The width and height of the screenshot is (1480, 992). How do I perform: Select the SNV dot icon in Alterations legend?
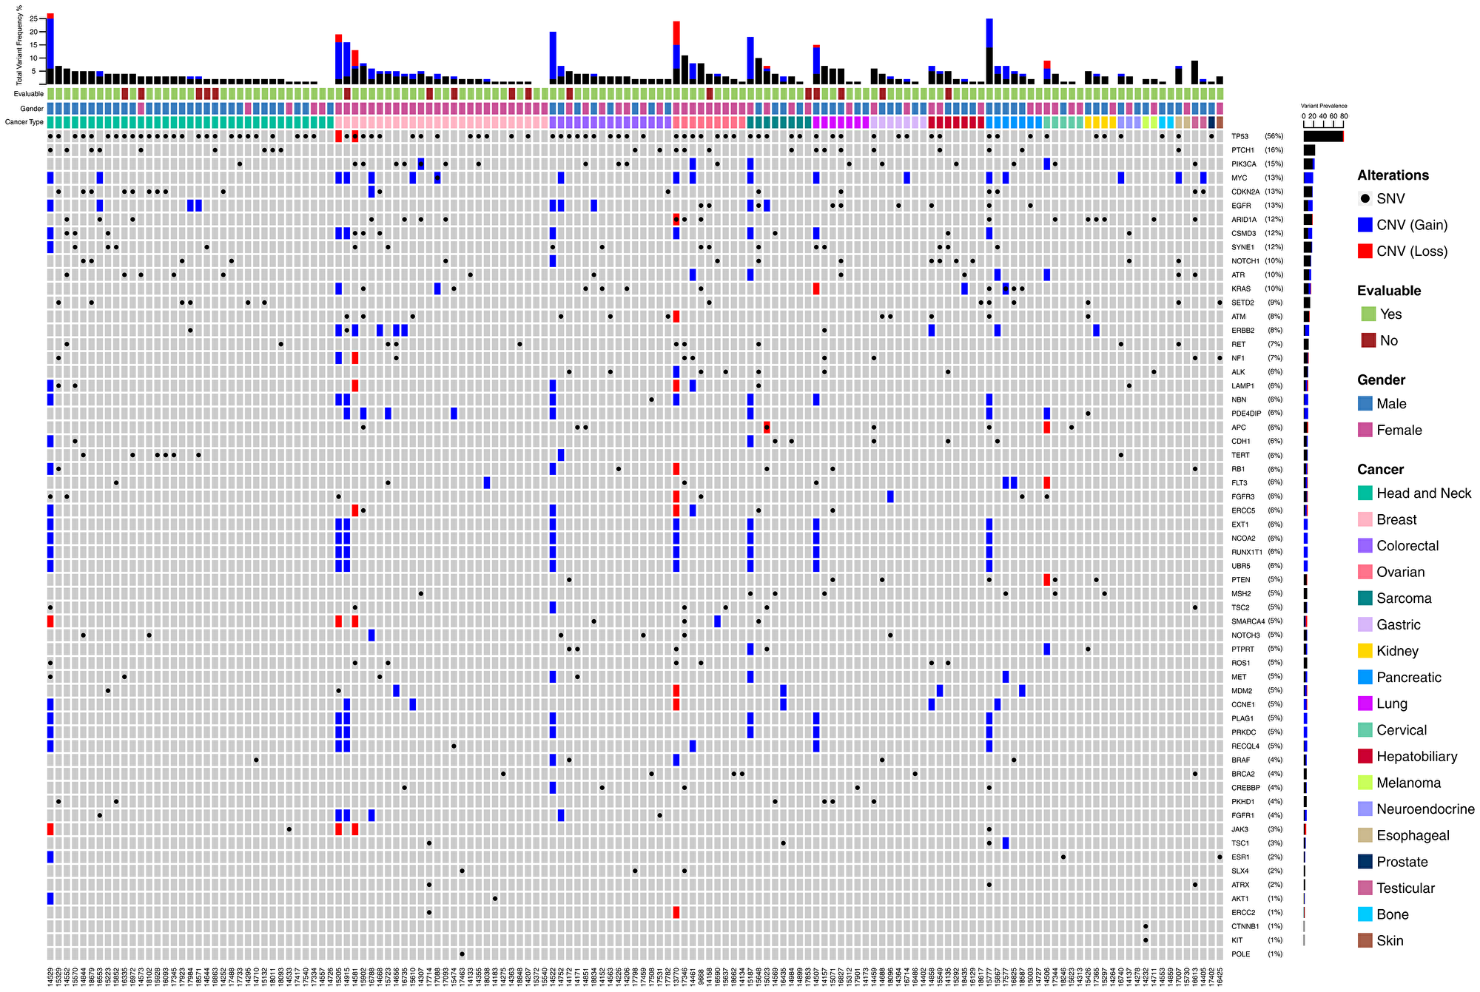1367,198
